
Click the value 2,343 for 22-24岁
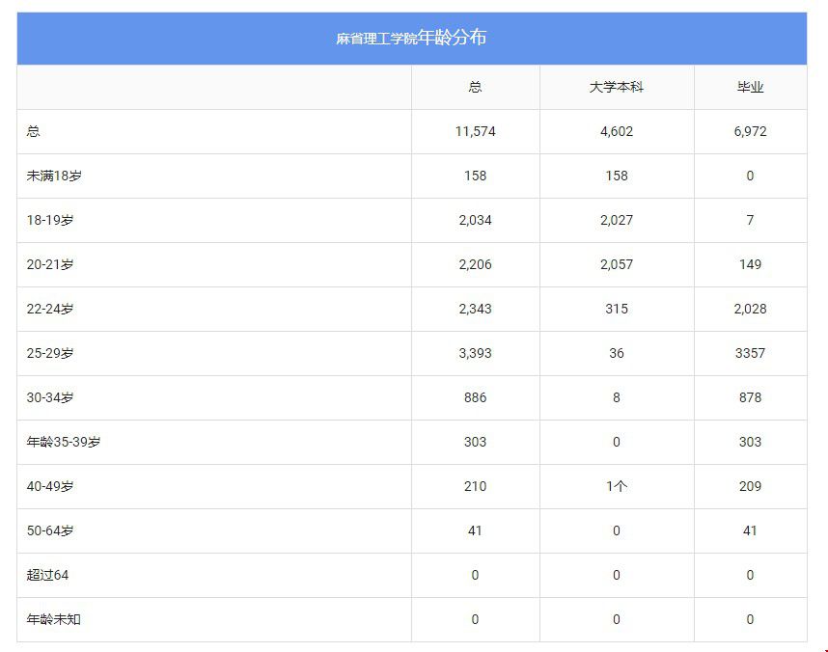click(475, 309)
